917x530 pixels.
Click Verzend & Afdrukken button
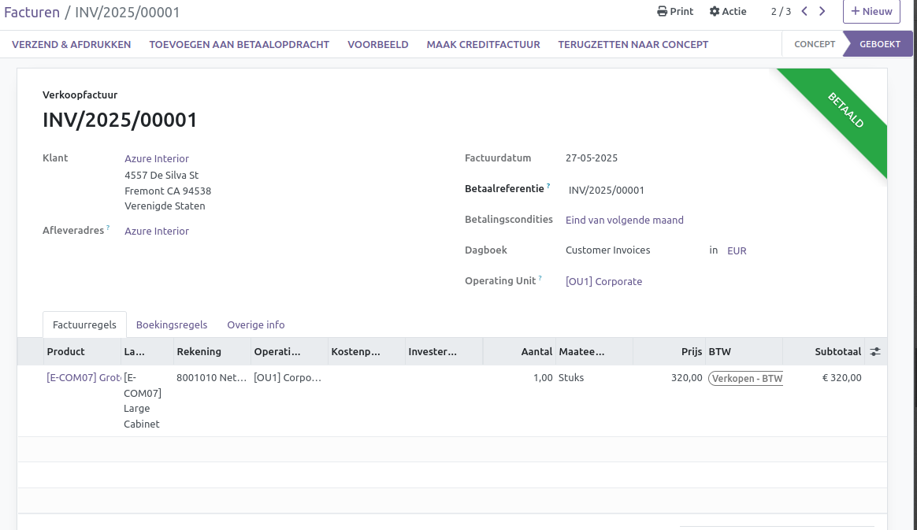tap(71, 45)
